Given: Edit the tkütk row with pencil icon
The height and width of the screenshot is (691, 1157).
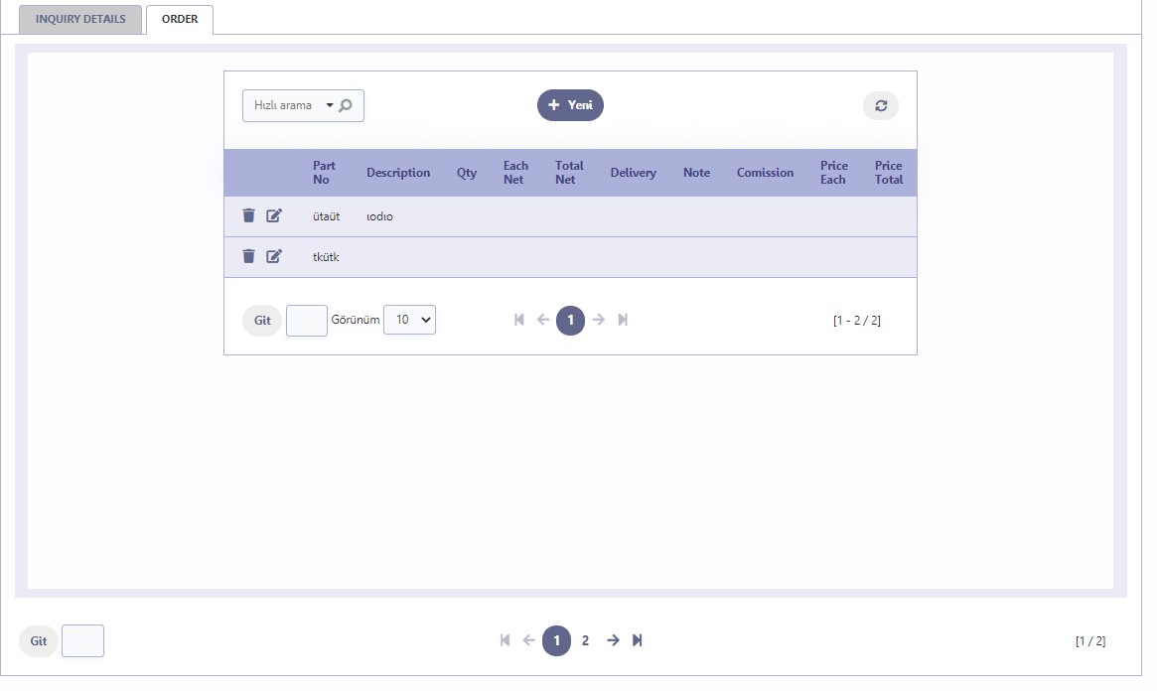Looking at the screenshot, I should pos(274,256).
